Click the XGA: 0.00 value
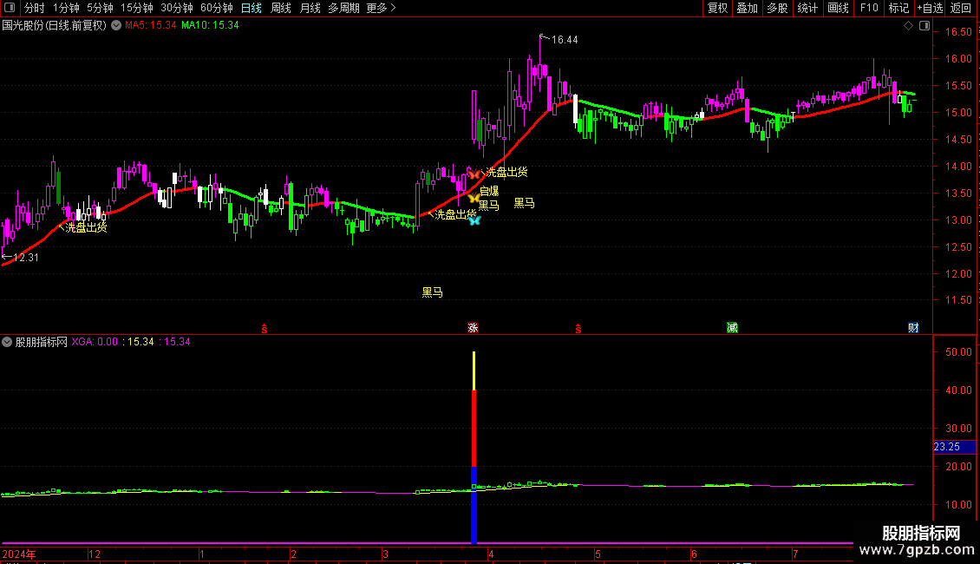Image resolution: width=980 pixels, height=564 pixels. (x=95, y=342)
